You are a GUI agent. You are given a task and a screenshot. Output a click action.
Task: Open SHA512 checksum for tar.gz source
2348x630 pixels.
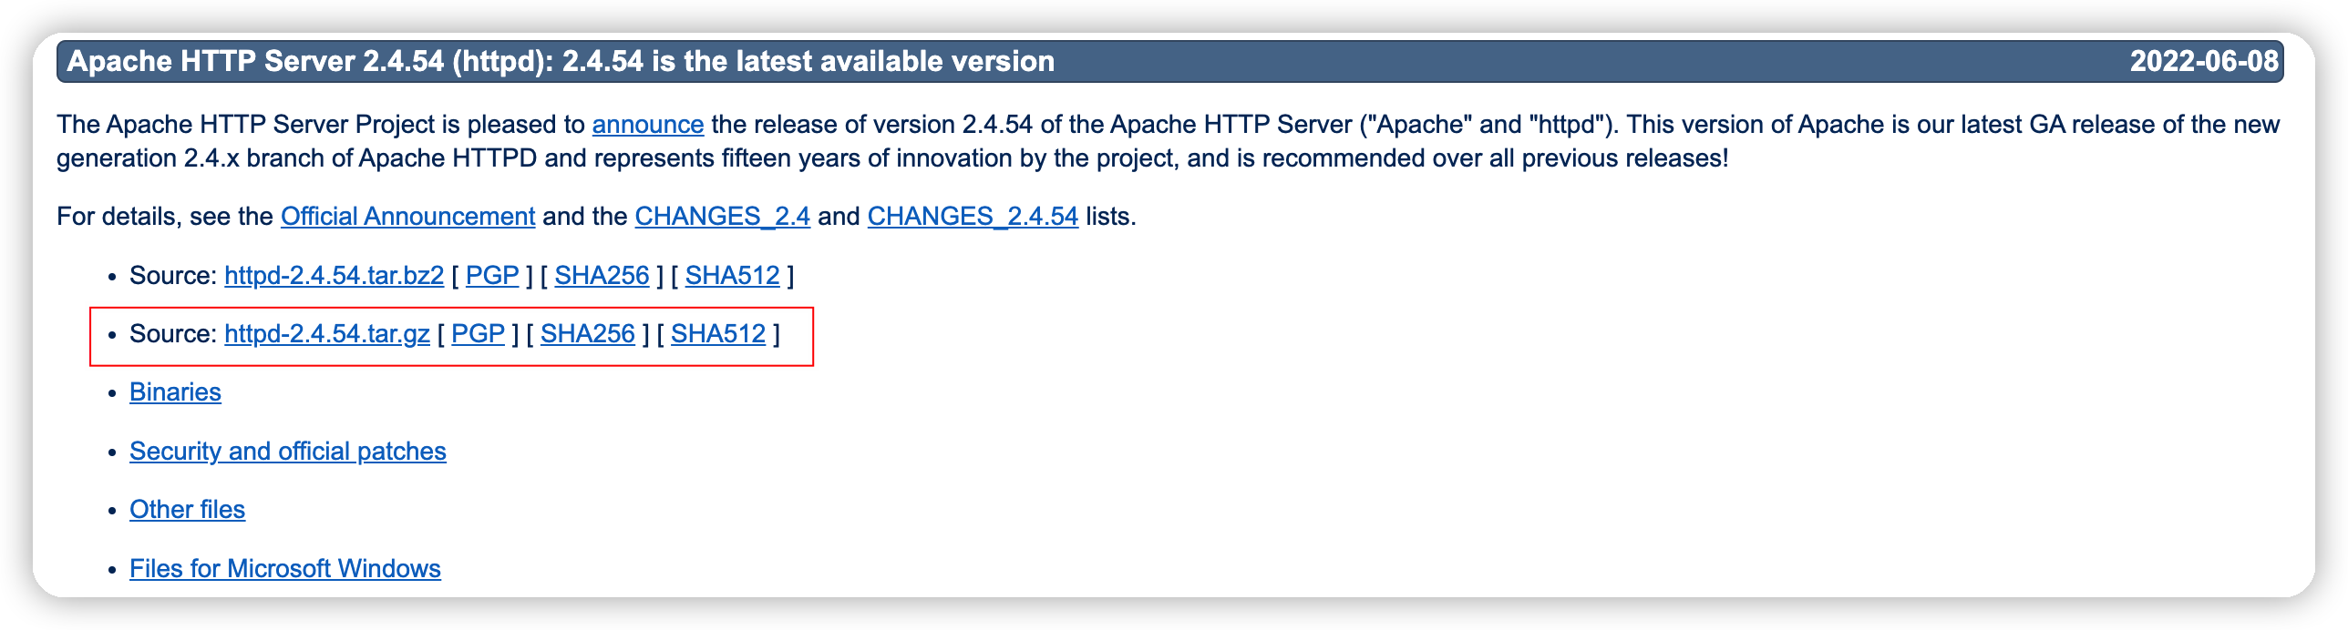[x=718, y=333]
